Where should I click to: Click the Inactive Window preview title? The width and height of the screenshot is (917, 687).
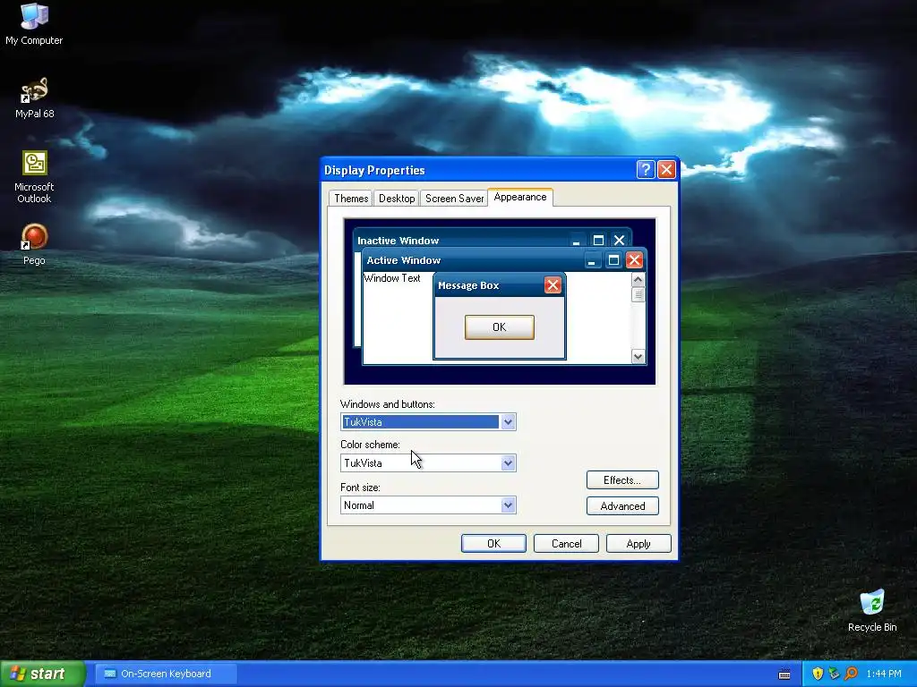click(398, 241)
